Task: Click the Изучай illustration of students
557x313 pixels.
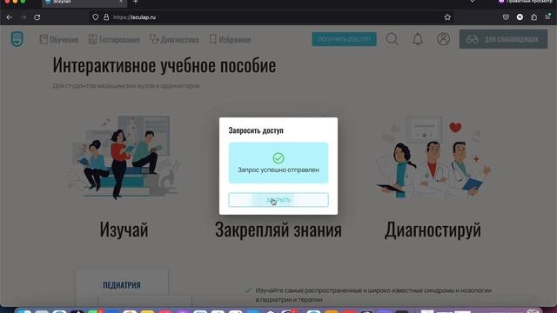Action: point(124,156)
